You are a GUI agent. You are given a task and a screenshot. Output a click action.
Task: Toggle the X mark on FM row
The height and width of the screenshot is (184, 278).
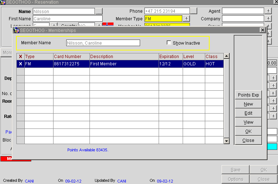coord(21,64)
